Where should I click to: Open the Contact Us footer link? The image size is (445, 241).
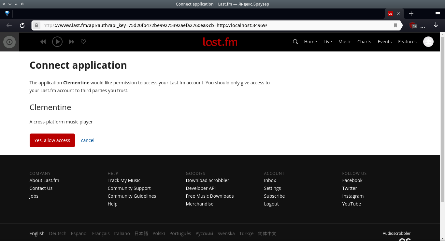point(41,188)
